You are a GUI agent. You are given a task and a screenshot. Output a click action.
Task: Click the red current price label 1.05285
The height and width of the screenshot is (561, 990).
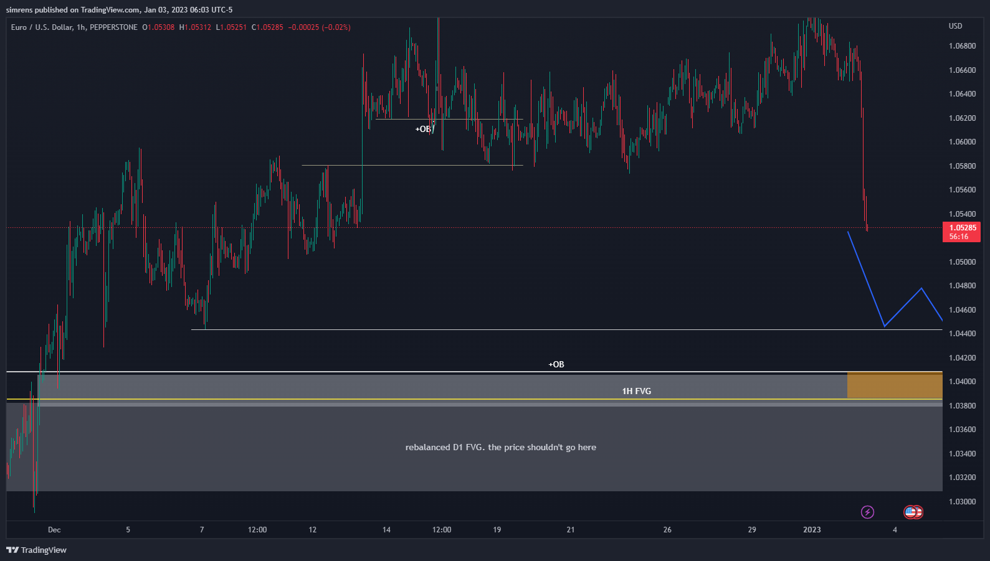pyautogui.click(x=963, y=228)
